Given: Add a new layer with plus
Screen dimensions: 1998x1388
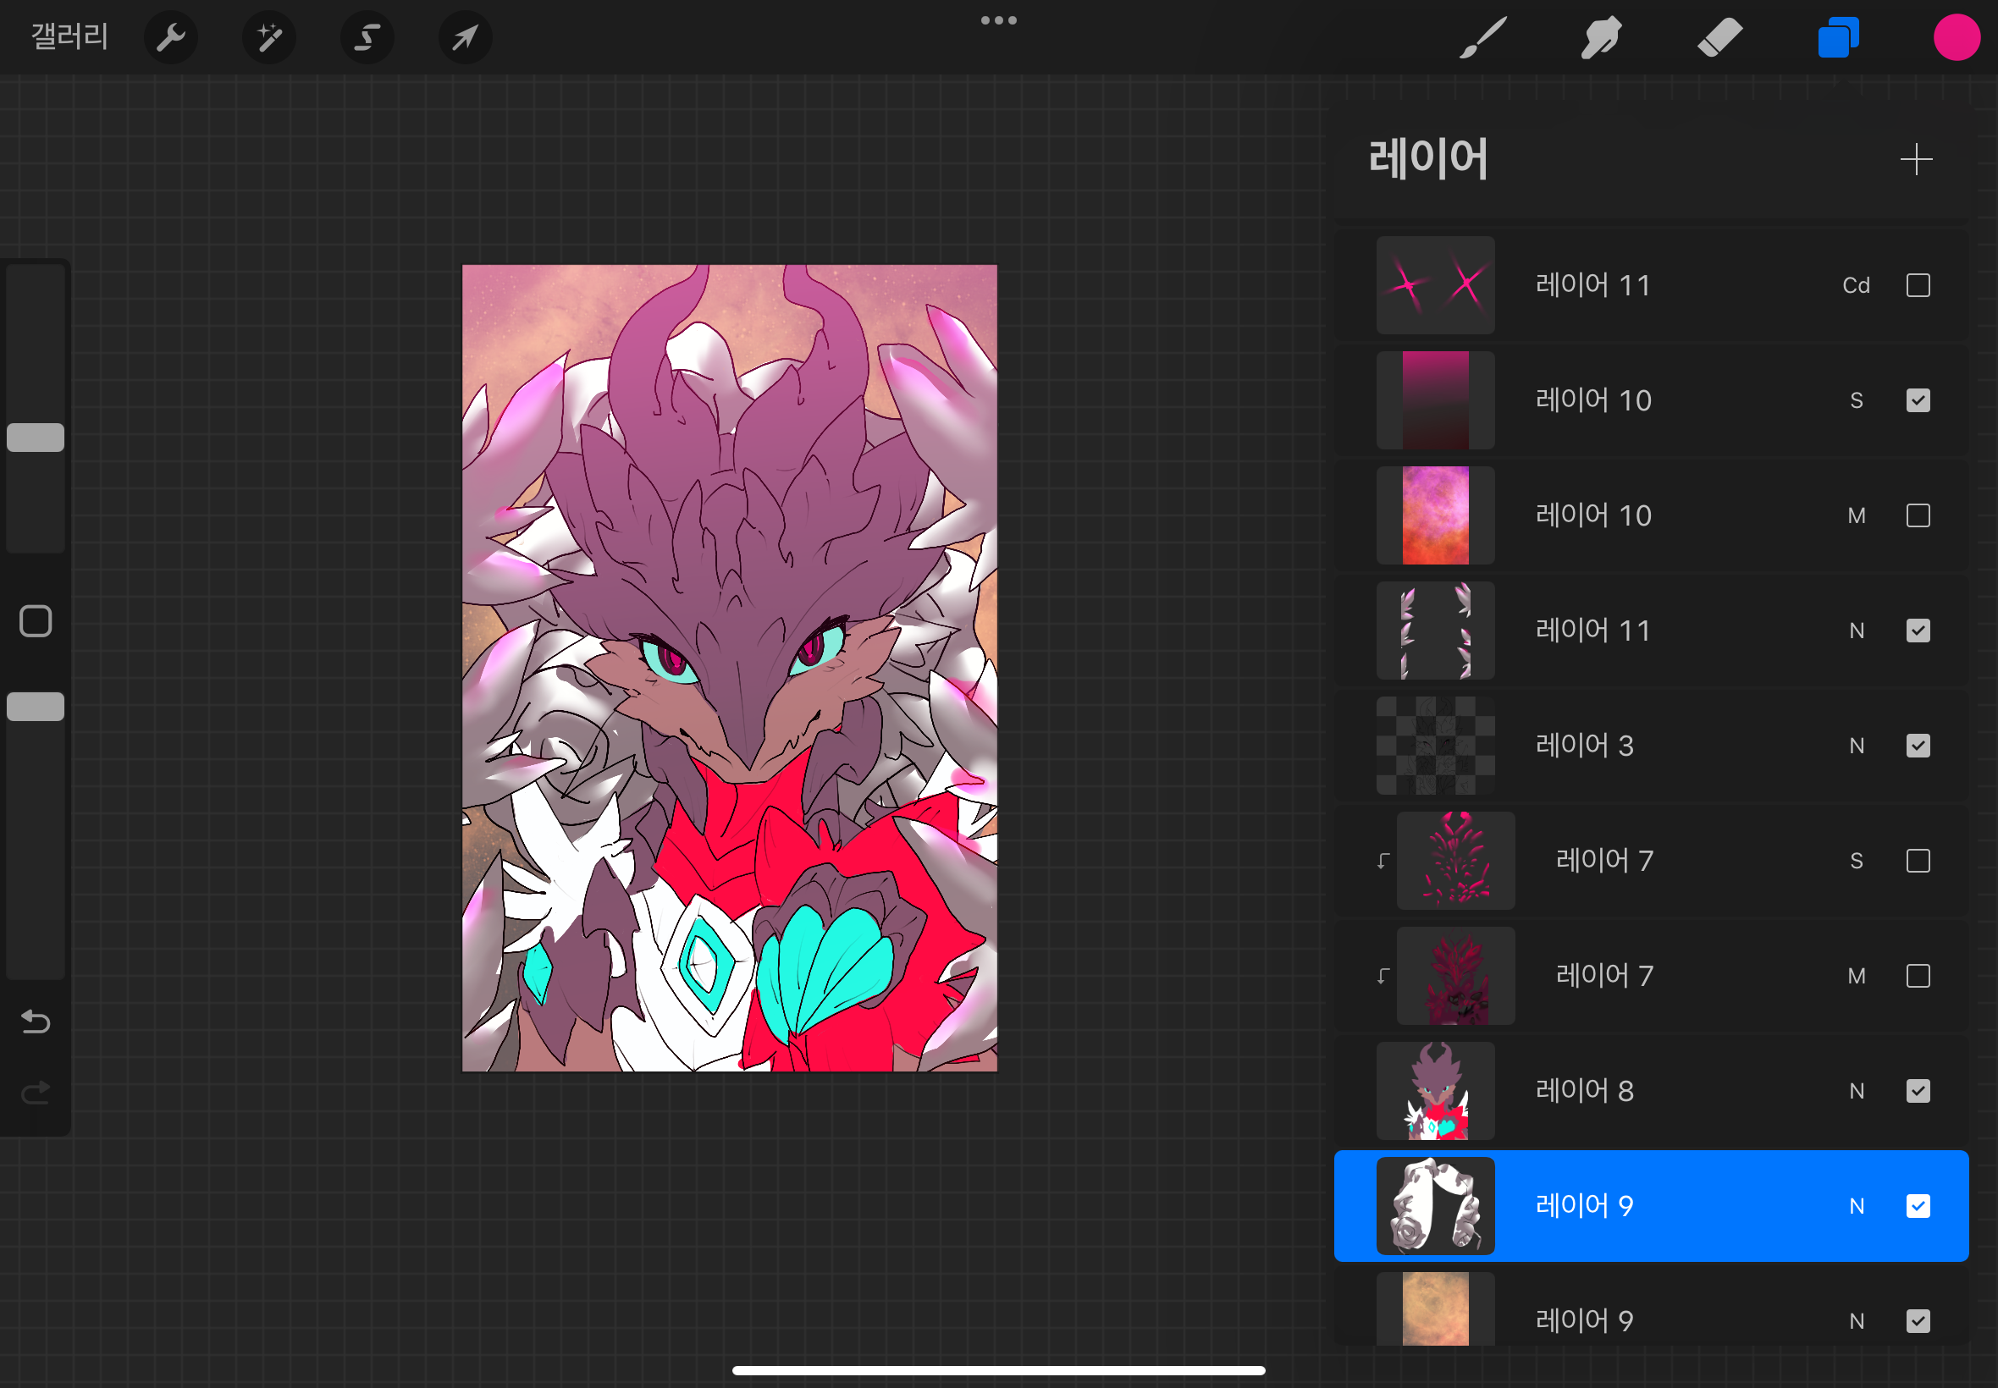Looking at the screenshot, I should tap(1915, 160).
